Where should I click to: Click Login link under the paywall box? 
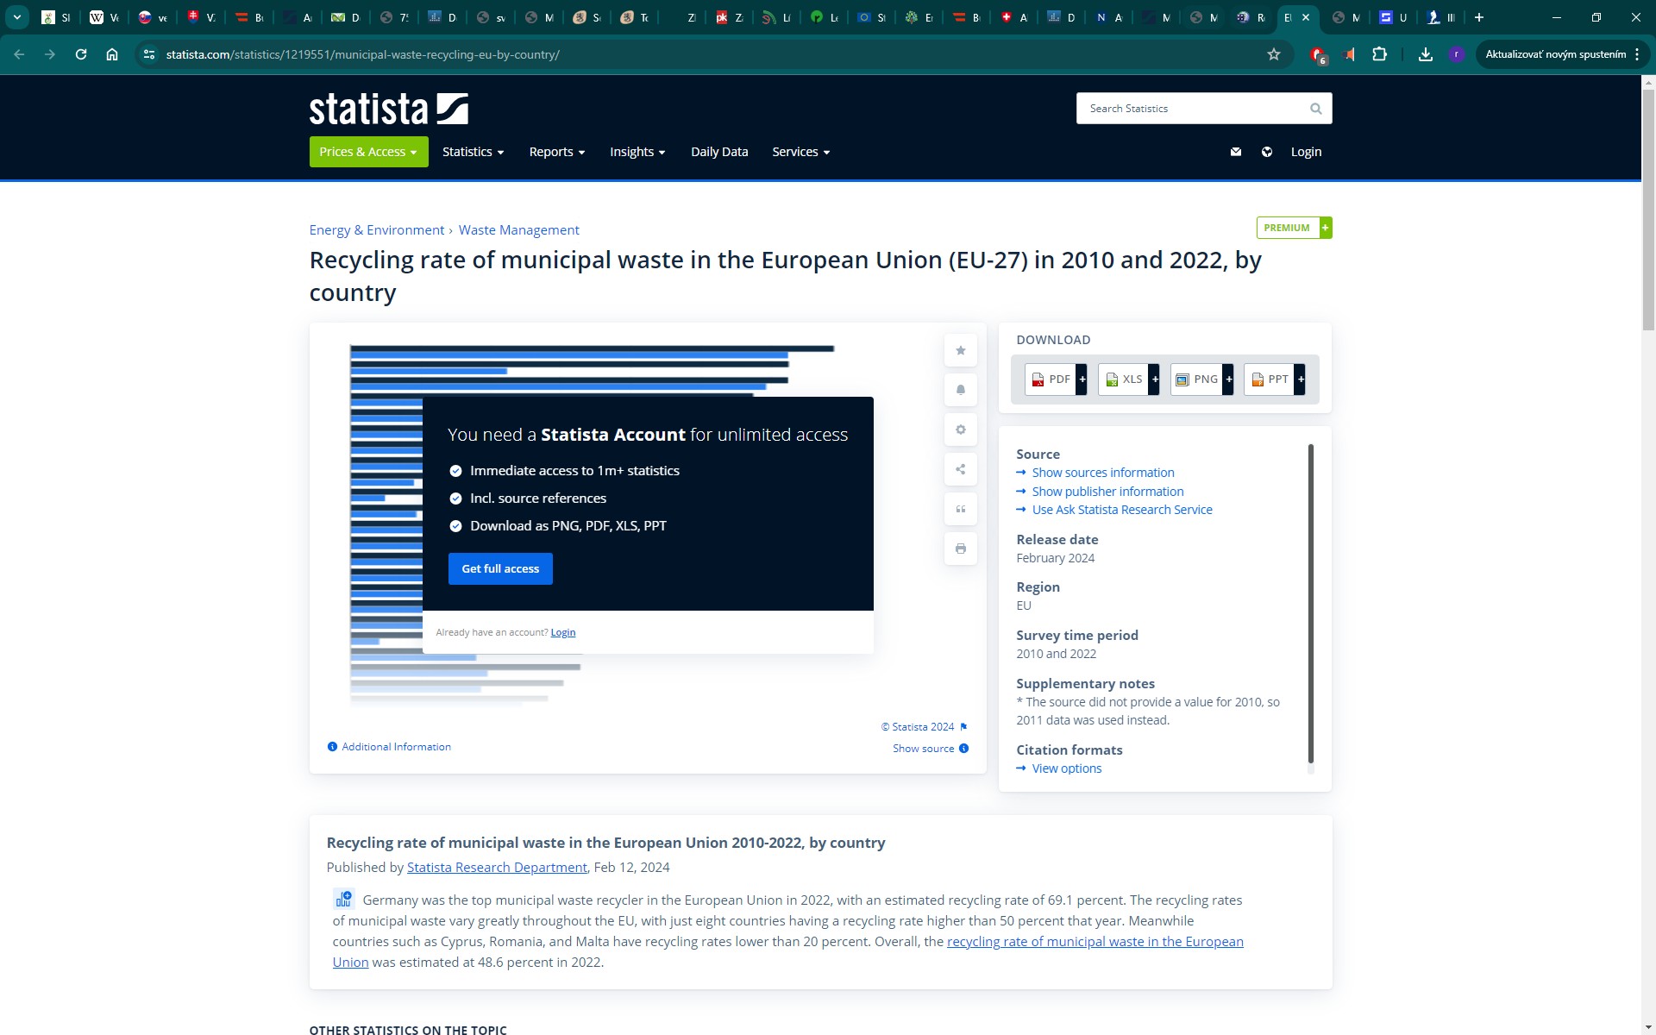[563, 632]
